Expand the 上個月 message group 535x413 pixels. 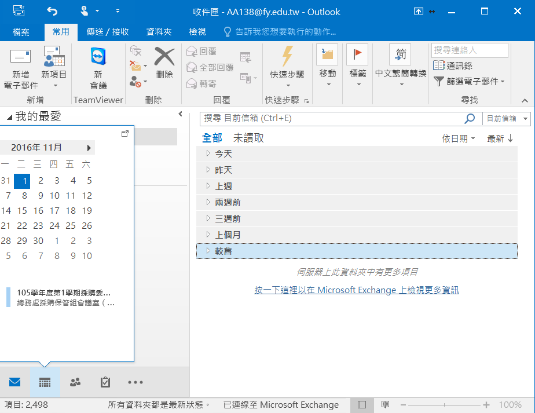pos(357,235)
